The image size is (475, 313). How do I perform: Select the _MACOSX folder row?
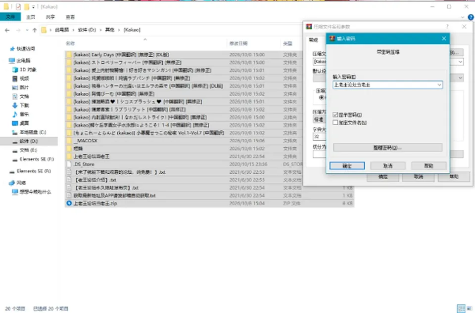pyautogui.click(x=209, y=141)
